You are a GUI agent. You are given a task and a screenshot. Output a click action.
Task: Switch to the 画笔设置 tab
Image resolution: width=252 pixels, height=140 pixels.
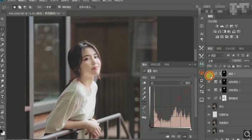(155, 64)
